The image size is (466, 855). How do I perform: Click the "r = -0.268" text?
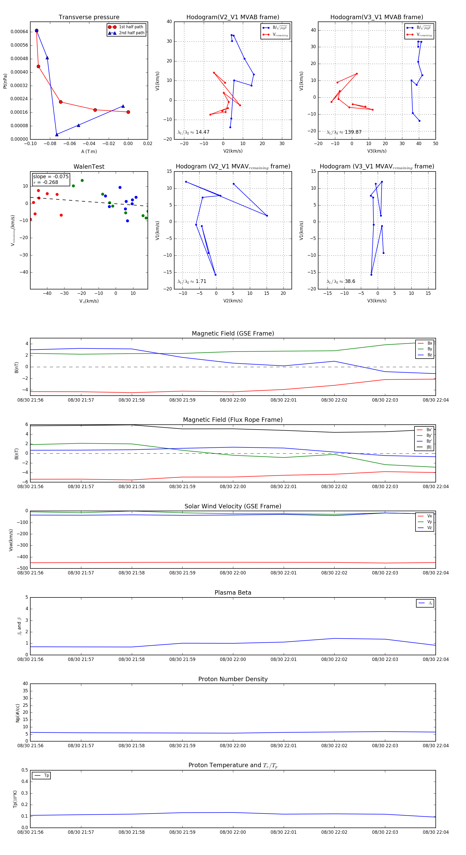point(46,182)
